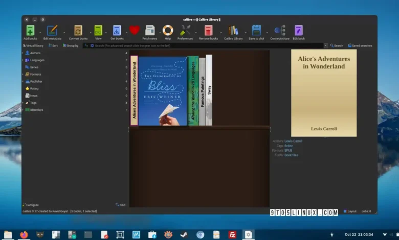
Task: Open the Remove books dropdown arrow
Action: 221,33
